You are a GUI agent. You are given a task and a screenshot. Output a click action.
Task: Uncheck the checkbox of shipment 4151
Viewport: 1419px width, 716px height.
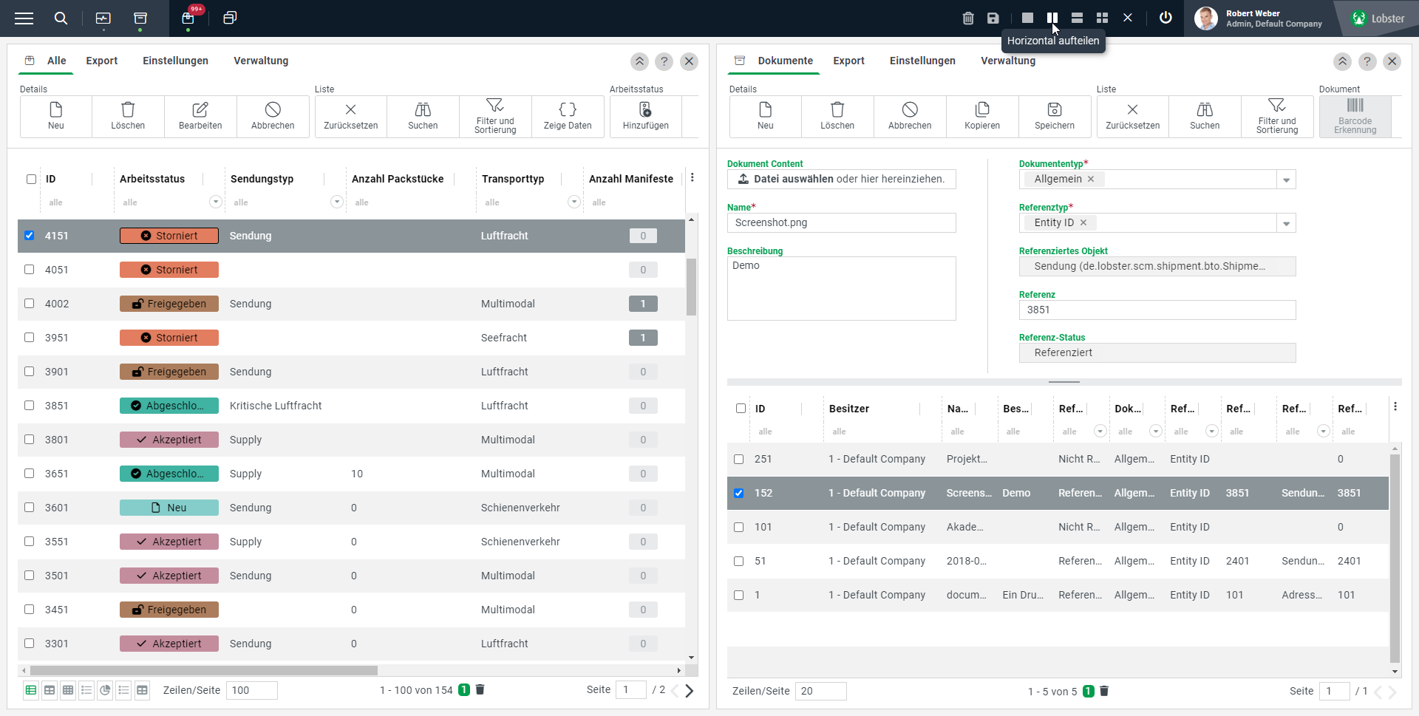click(x=30, y=236)
